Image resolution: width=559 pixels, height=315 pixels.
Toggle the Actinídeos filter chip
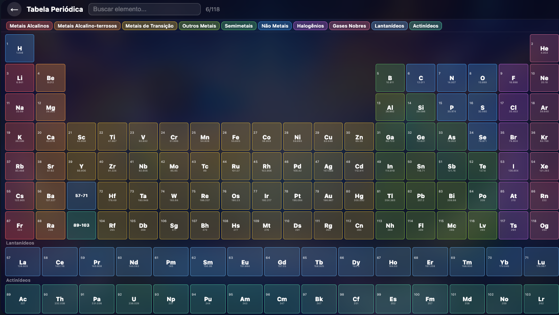click(425, 26)
